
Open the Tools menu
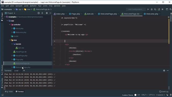[45, 6]
